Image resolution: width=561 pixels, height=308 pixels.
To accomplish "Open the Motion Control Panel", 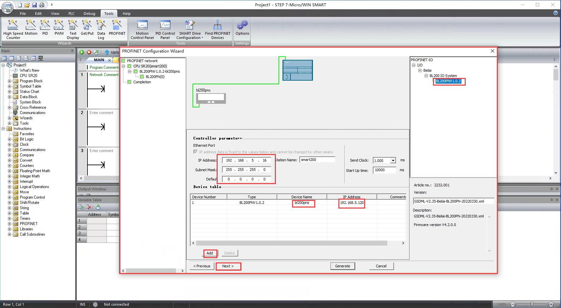I will [x=142, y=30].
